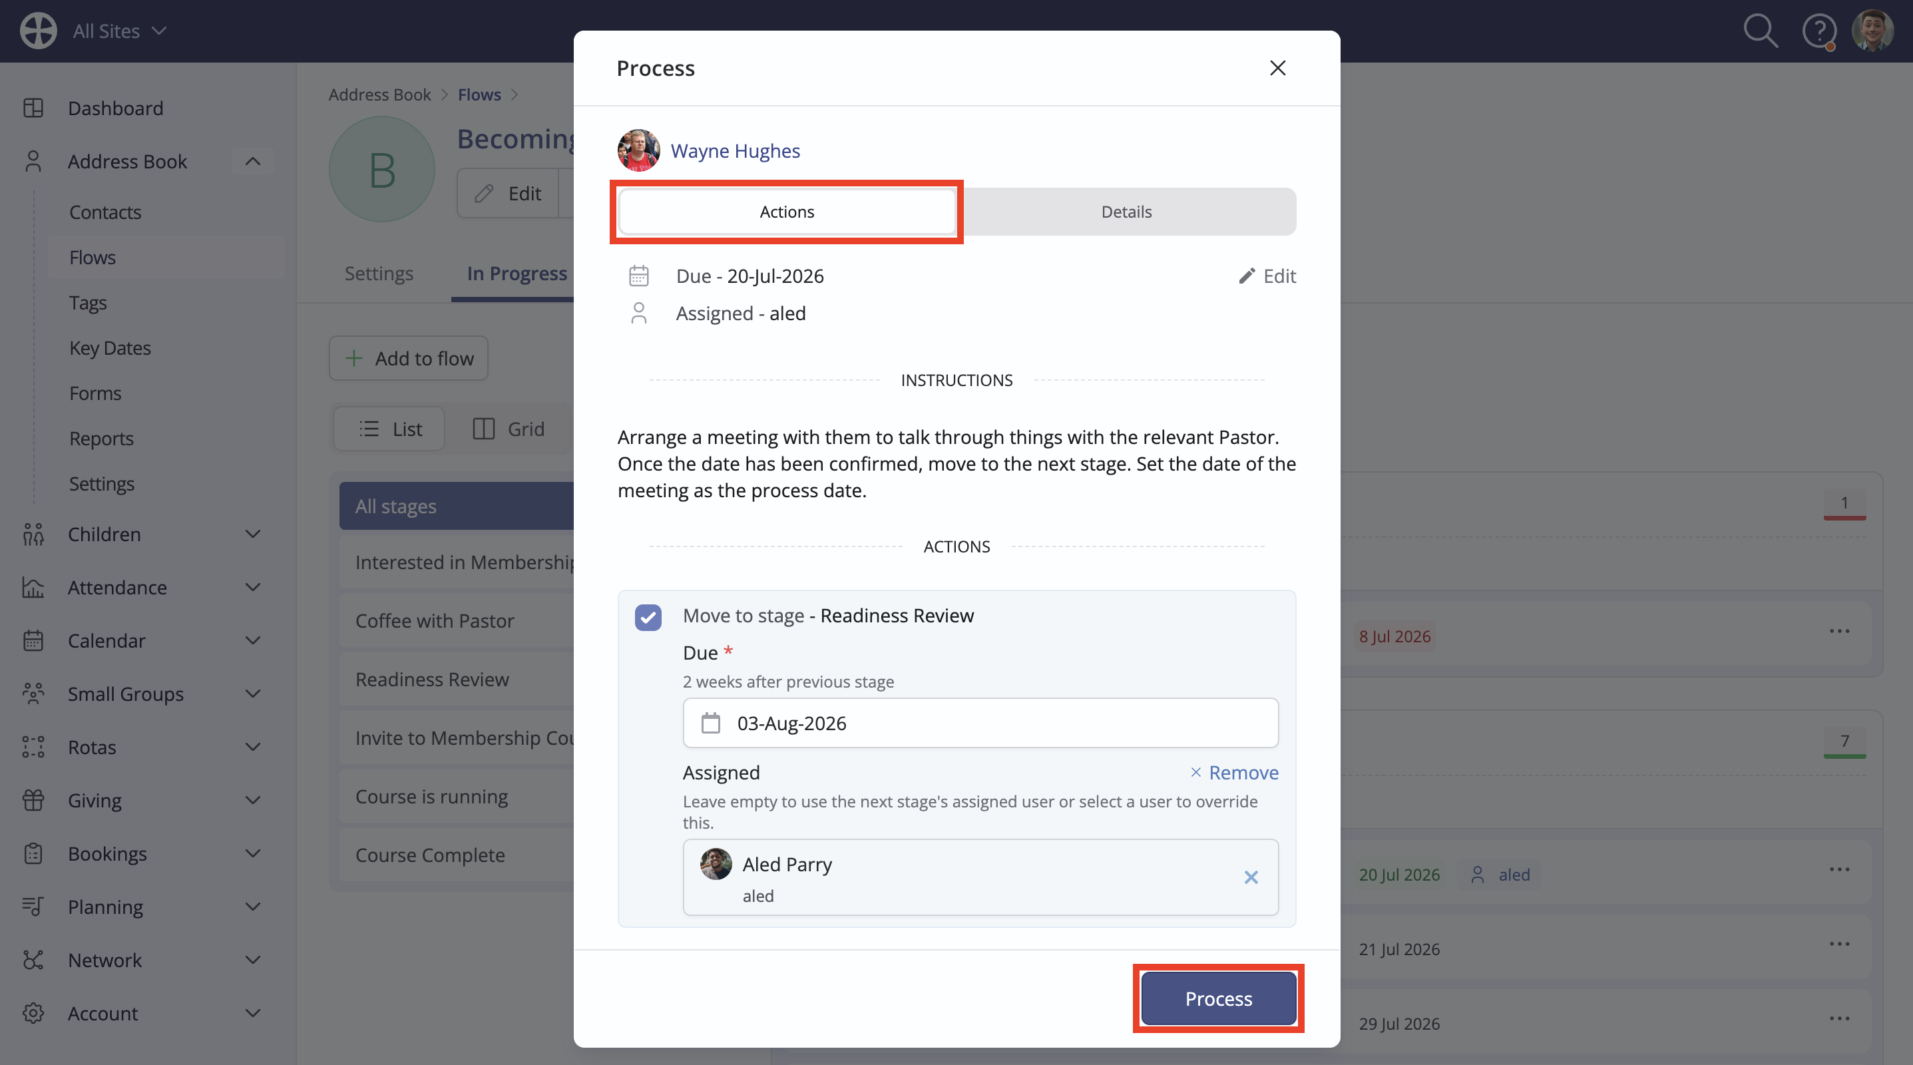
Task: Expand the Network section
Action: [x=252, y=960]
